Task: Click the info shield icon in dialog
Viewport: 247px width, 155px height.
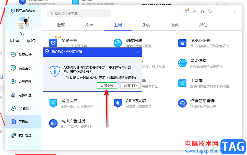Action: [55, 71]
